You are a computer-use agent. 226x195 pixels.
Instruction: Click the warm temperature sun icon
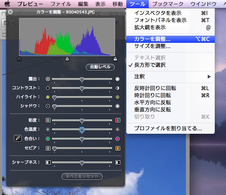click(x=117, y=129)
